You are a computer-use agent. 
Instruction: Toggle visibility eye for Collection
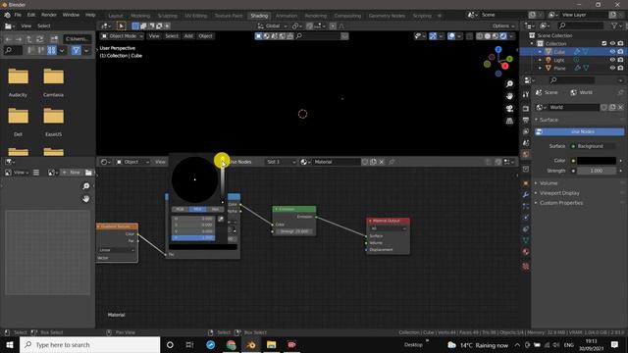(612, 43)
